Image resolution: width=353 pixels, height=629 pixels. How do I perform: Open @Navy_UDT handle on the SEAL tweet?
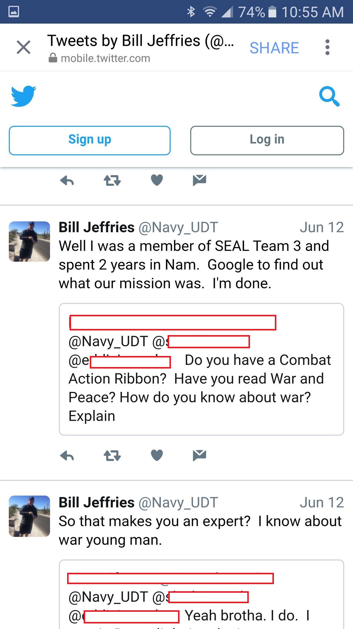tap(178, 228)
